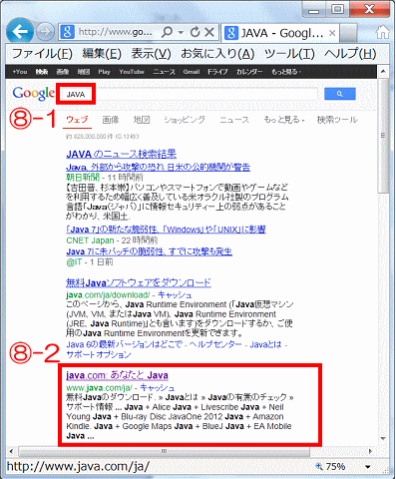Click the browser forward arrow button
The image size is (396, 479).
click(45, 32)
